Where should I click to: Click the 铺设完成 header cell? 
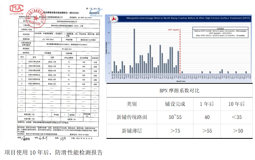tap(175, 104)
